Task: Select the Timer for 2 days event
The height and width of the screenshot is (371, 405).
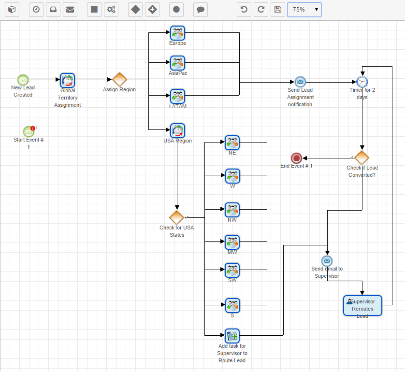Action: pyautogui.click(x=362, y=82)
